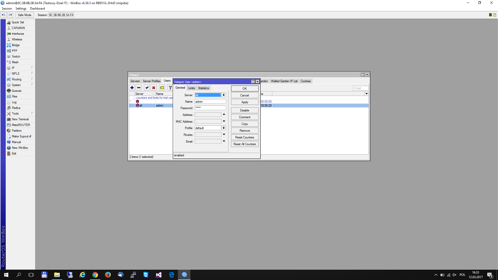
Task: Toggle the Safe Mode button
Action: 24,15
